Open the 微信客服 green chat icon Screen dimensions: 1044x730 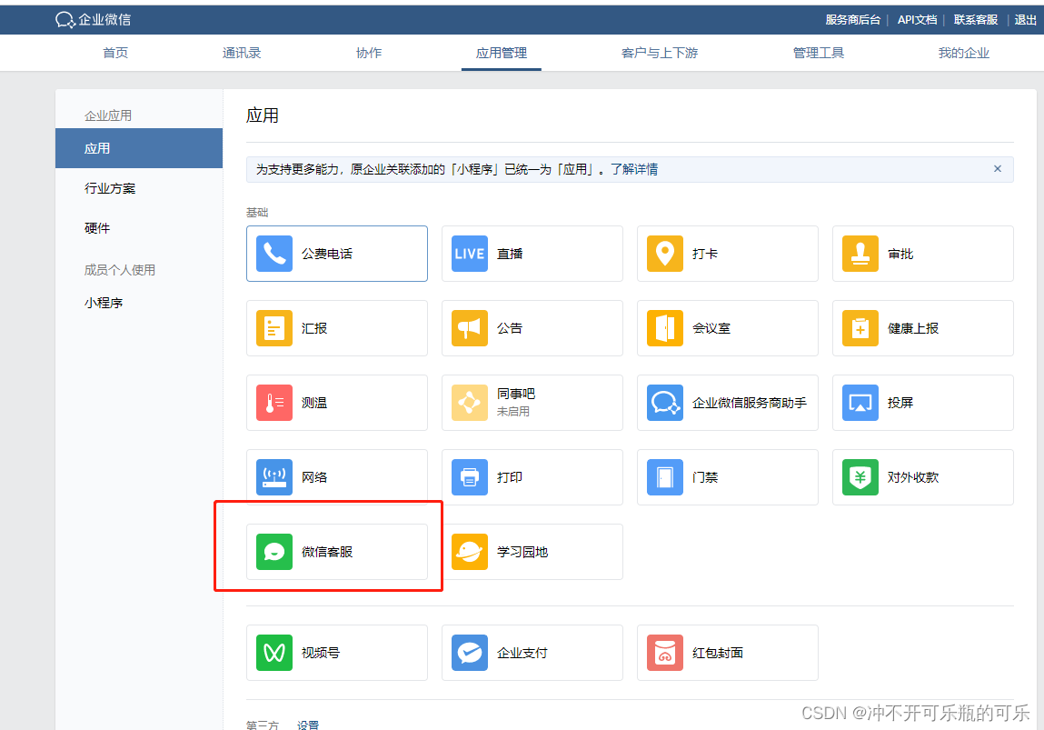click(273, 552)
